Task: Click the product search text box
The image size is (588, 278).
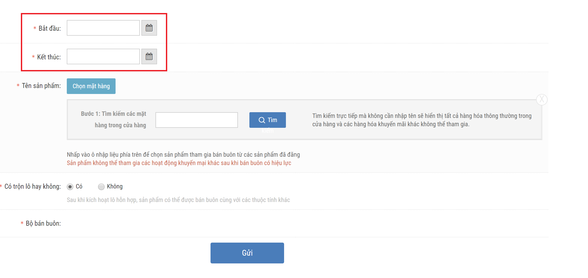Action: pyautogui.click(x=196, y=120)
